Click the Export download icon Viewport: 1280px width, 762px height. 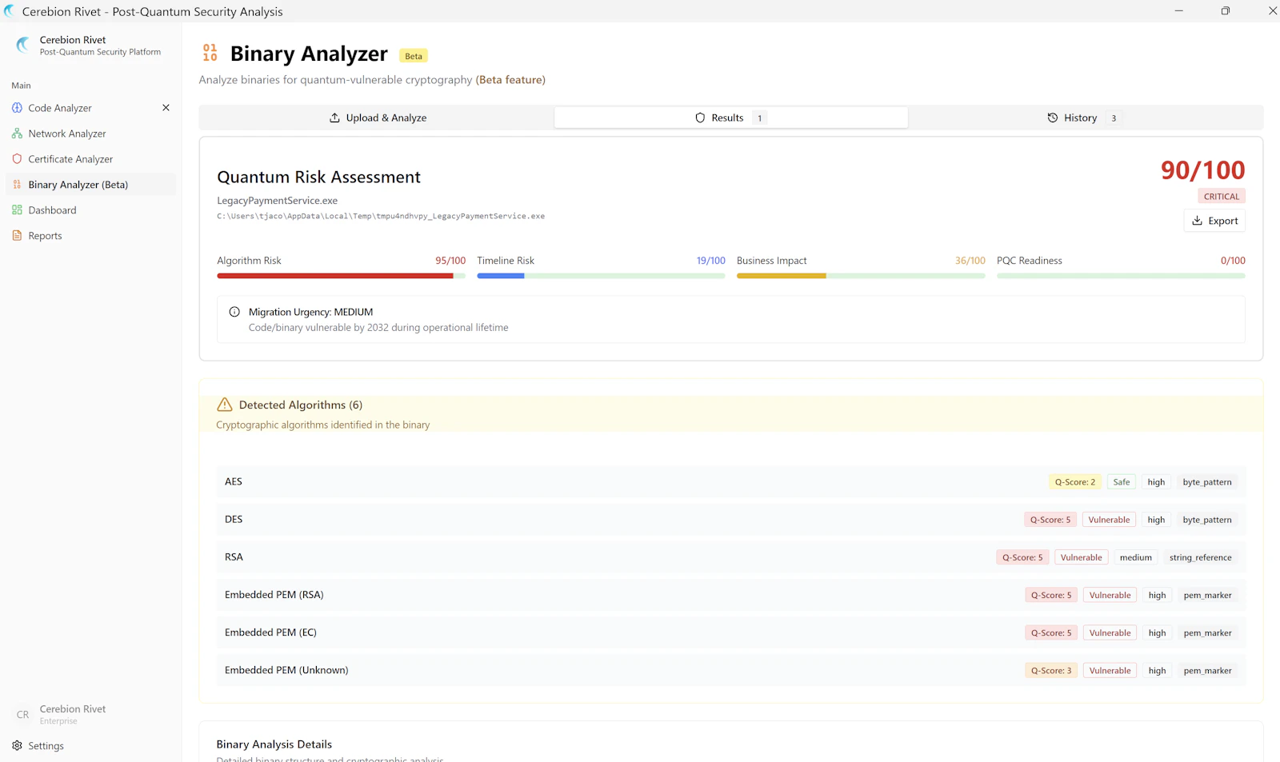pyautogui.click(x=1197, y=221)
